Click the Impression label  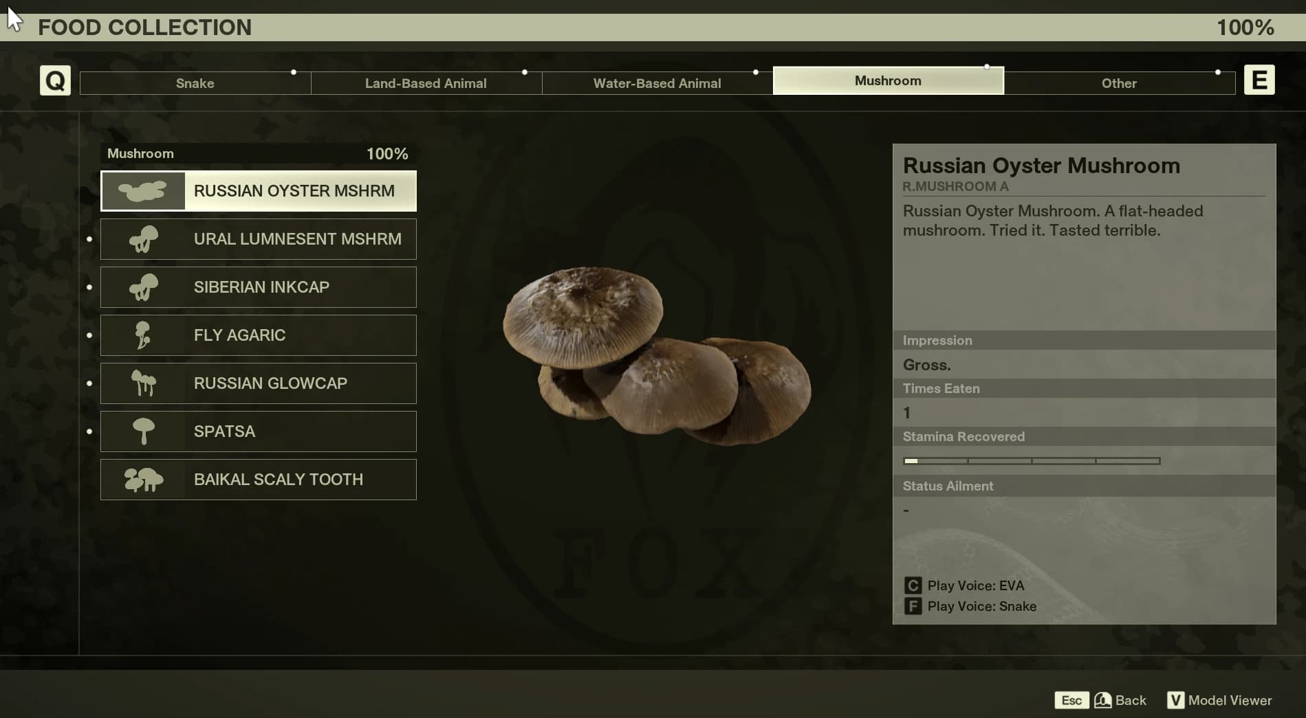coord(937,340)
